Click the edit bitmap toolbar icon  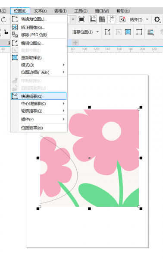point(107,32)
